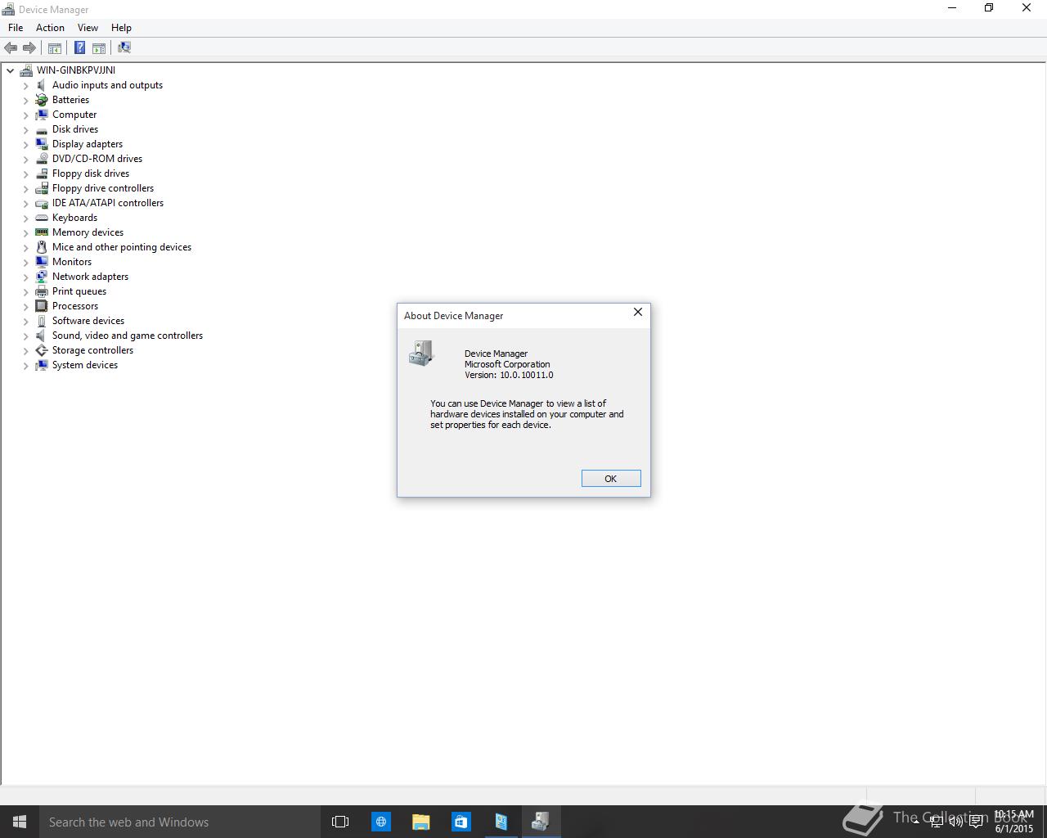Open the globe browser icon on taskbar
1047x838 pixels.
(381, 822)
